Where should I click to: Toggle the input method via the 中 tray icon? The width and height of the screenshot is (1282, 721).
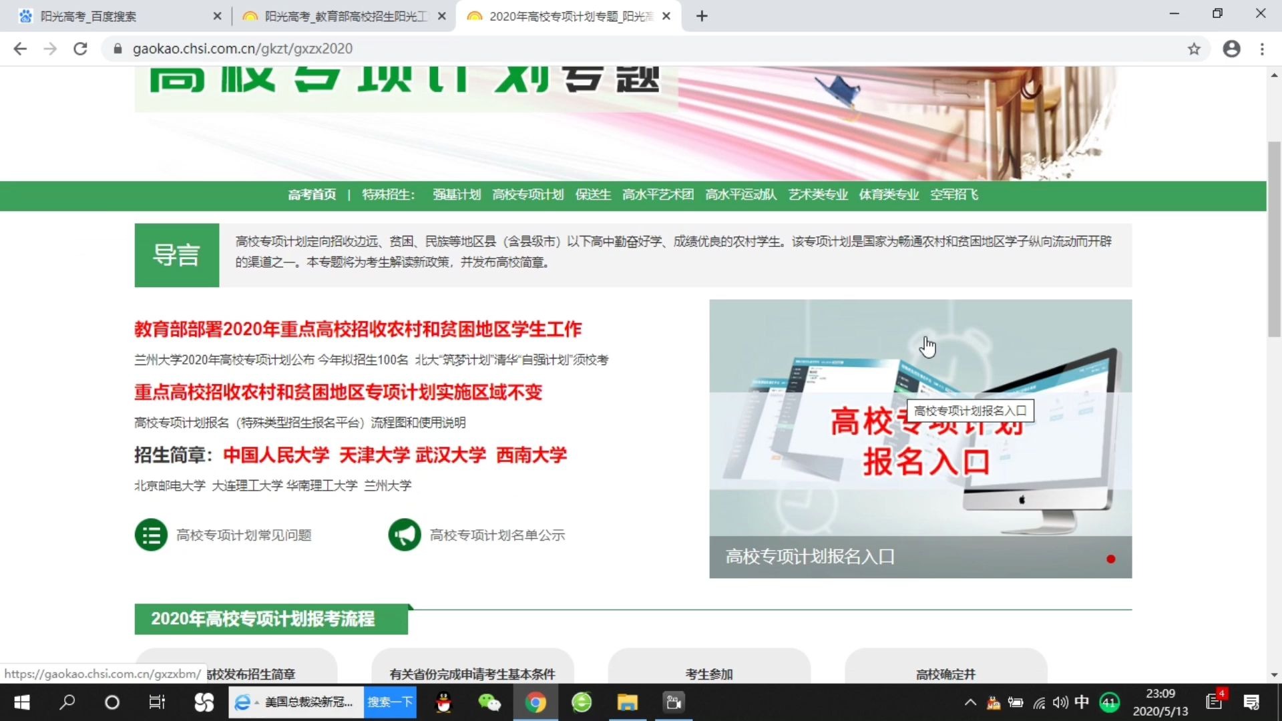click(1082, 702)
